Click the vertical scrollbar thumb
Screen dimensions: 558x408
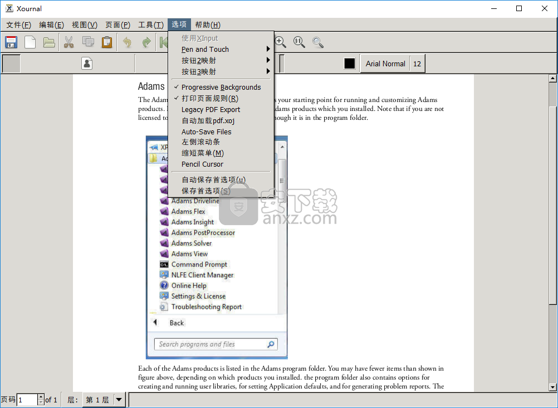[552, 205]
